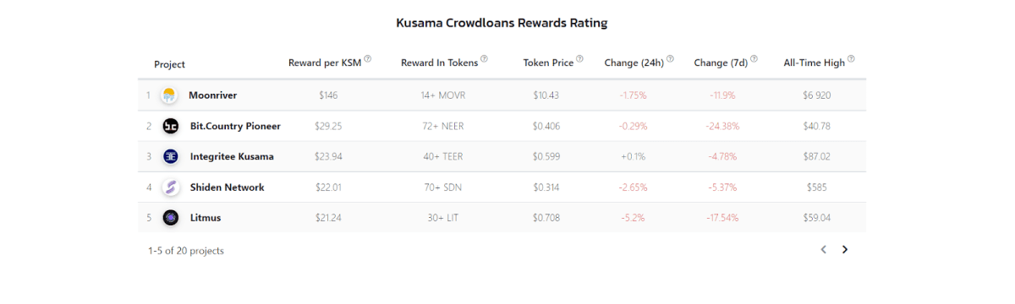Image resolution: width=1015 pixels, height=304 pixels.
Task: Click the Litmus project logo icon
Action: pyautogui.click(x=170, y=218)
